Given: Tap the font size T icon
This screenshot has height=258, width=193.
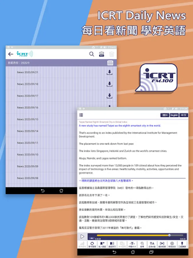Looking at the screenshot, I should (x=132, y=245).
